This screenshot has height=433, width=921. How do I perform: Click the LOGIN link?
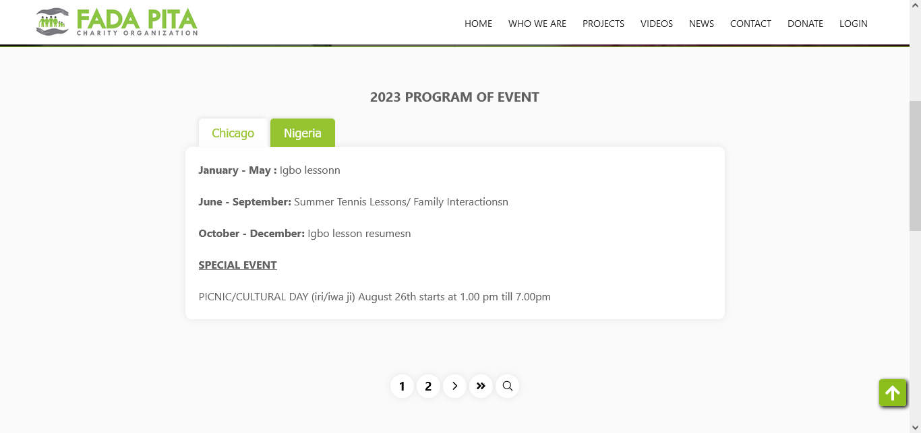[x=854, y=24]
